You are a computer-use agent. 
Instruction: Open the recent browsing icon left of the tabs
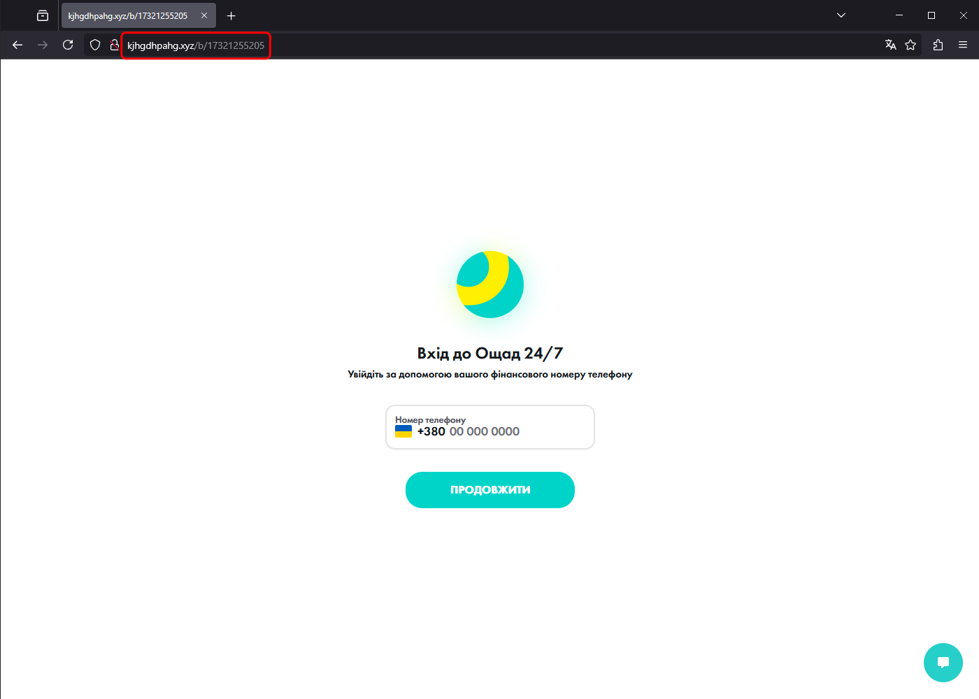[x=43, y=15]
